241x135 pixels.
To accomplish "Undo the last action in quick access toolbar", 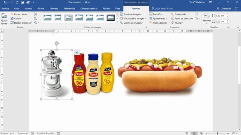I will (5, 2).
